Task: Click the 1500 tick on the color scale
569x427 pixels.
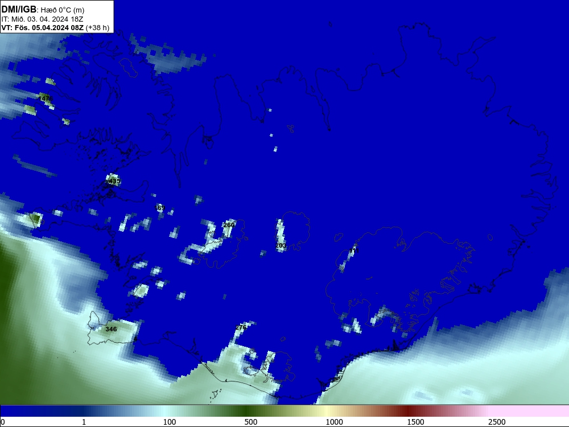Action: tap(415, 422)
